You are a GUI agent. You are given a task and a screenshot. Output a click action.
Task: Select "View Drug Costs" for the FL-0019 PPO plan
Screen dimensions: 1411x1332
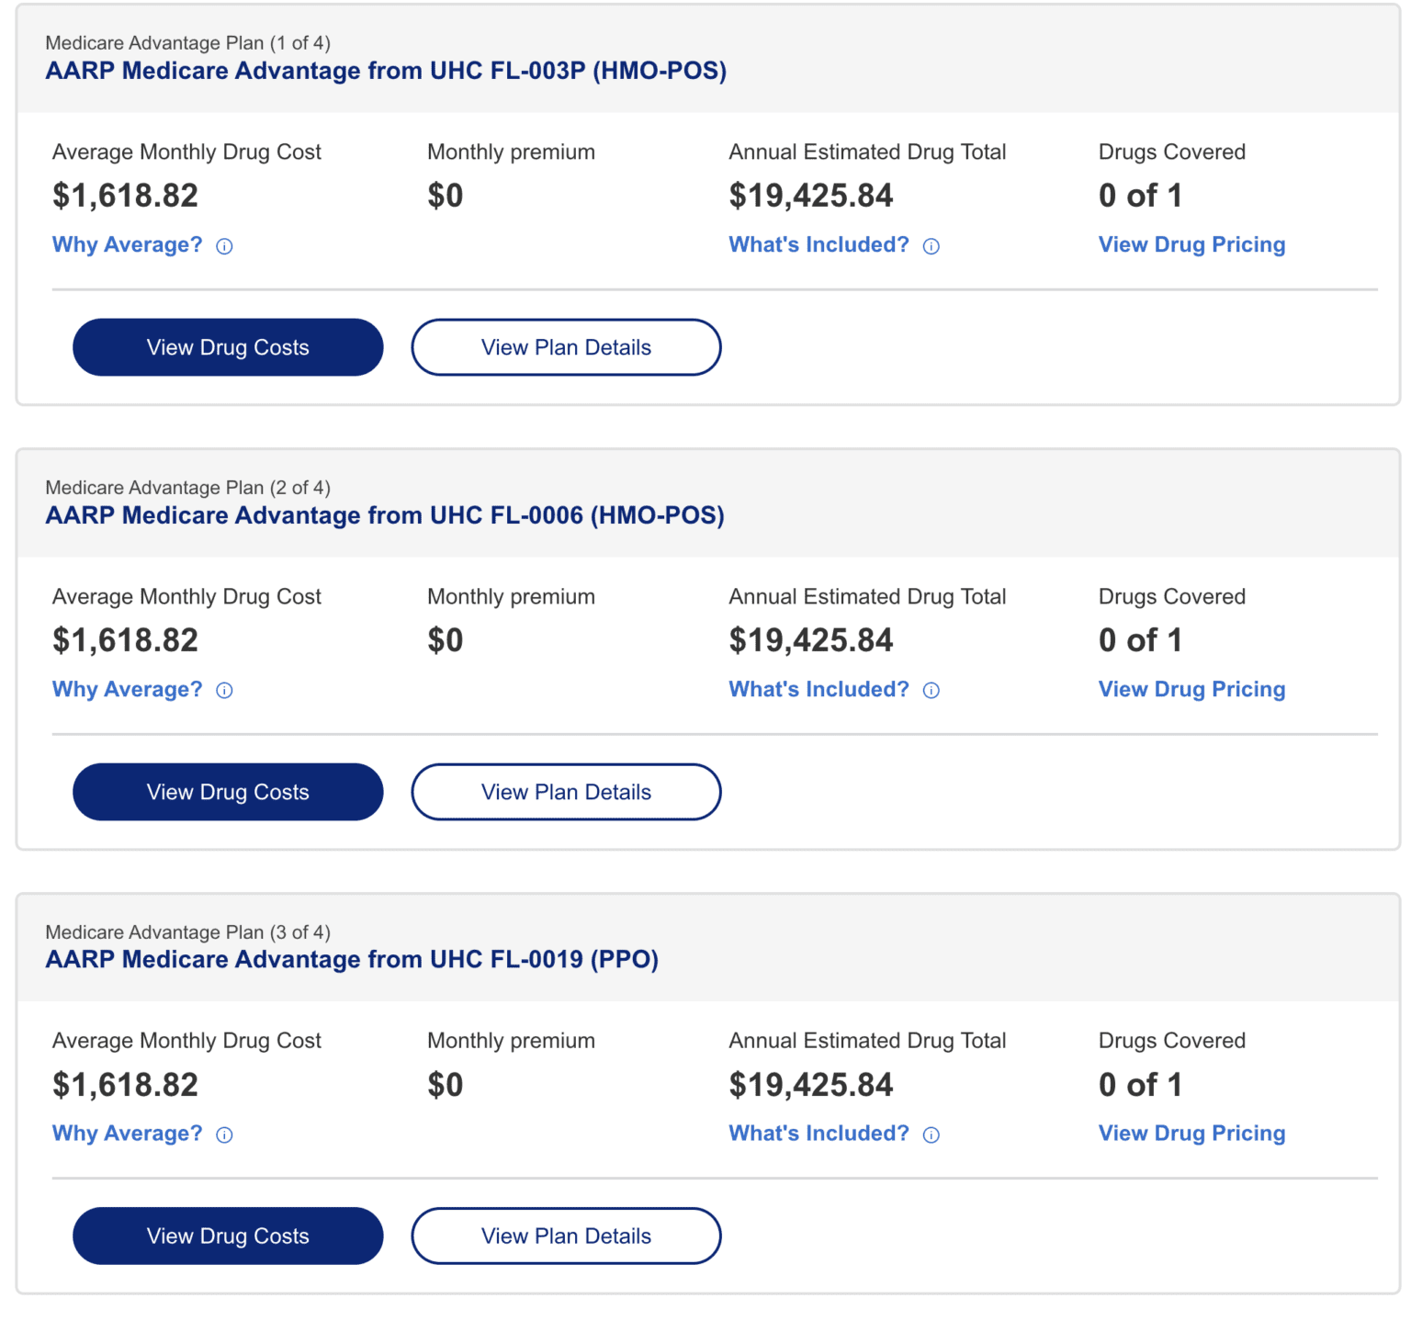click(227, 1236)
